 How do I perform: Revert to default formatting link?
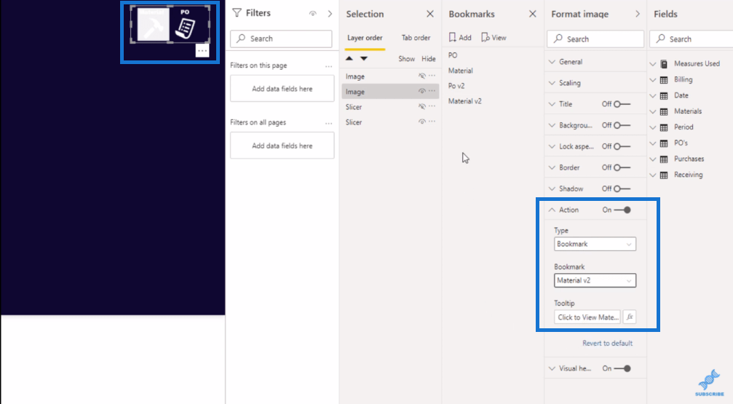[607, 343]
